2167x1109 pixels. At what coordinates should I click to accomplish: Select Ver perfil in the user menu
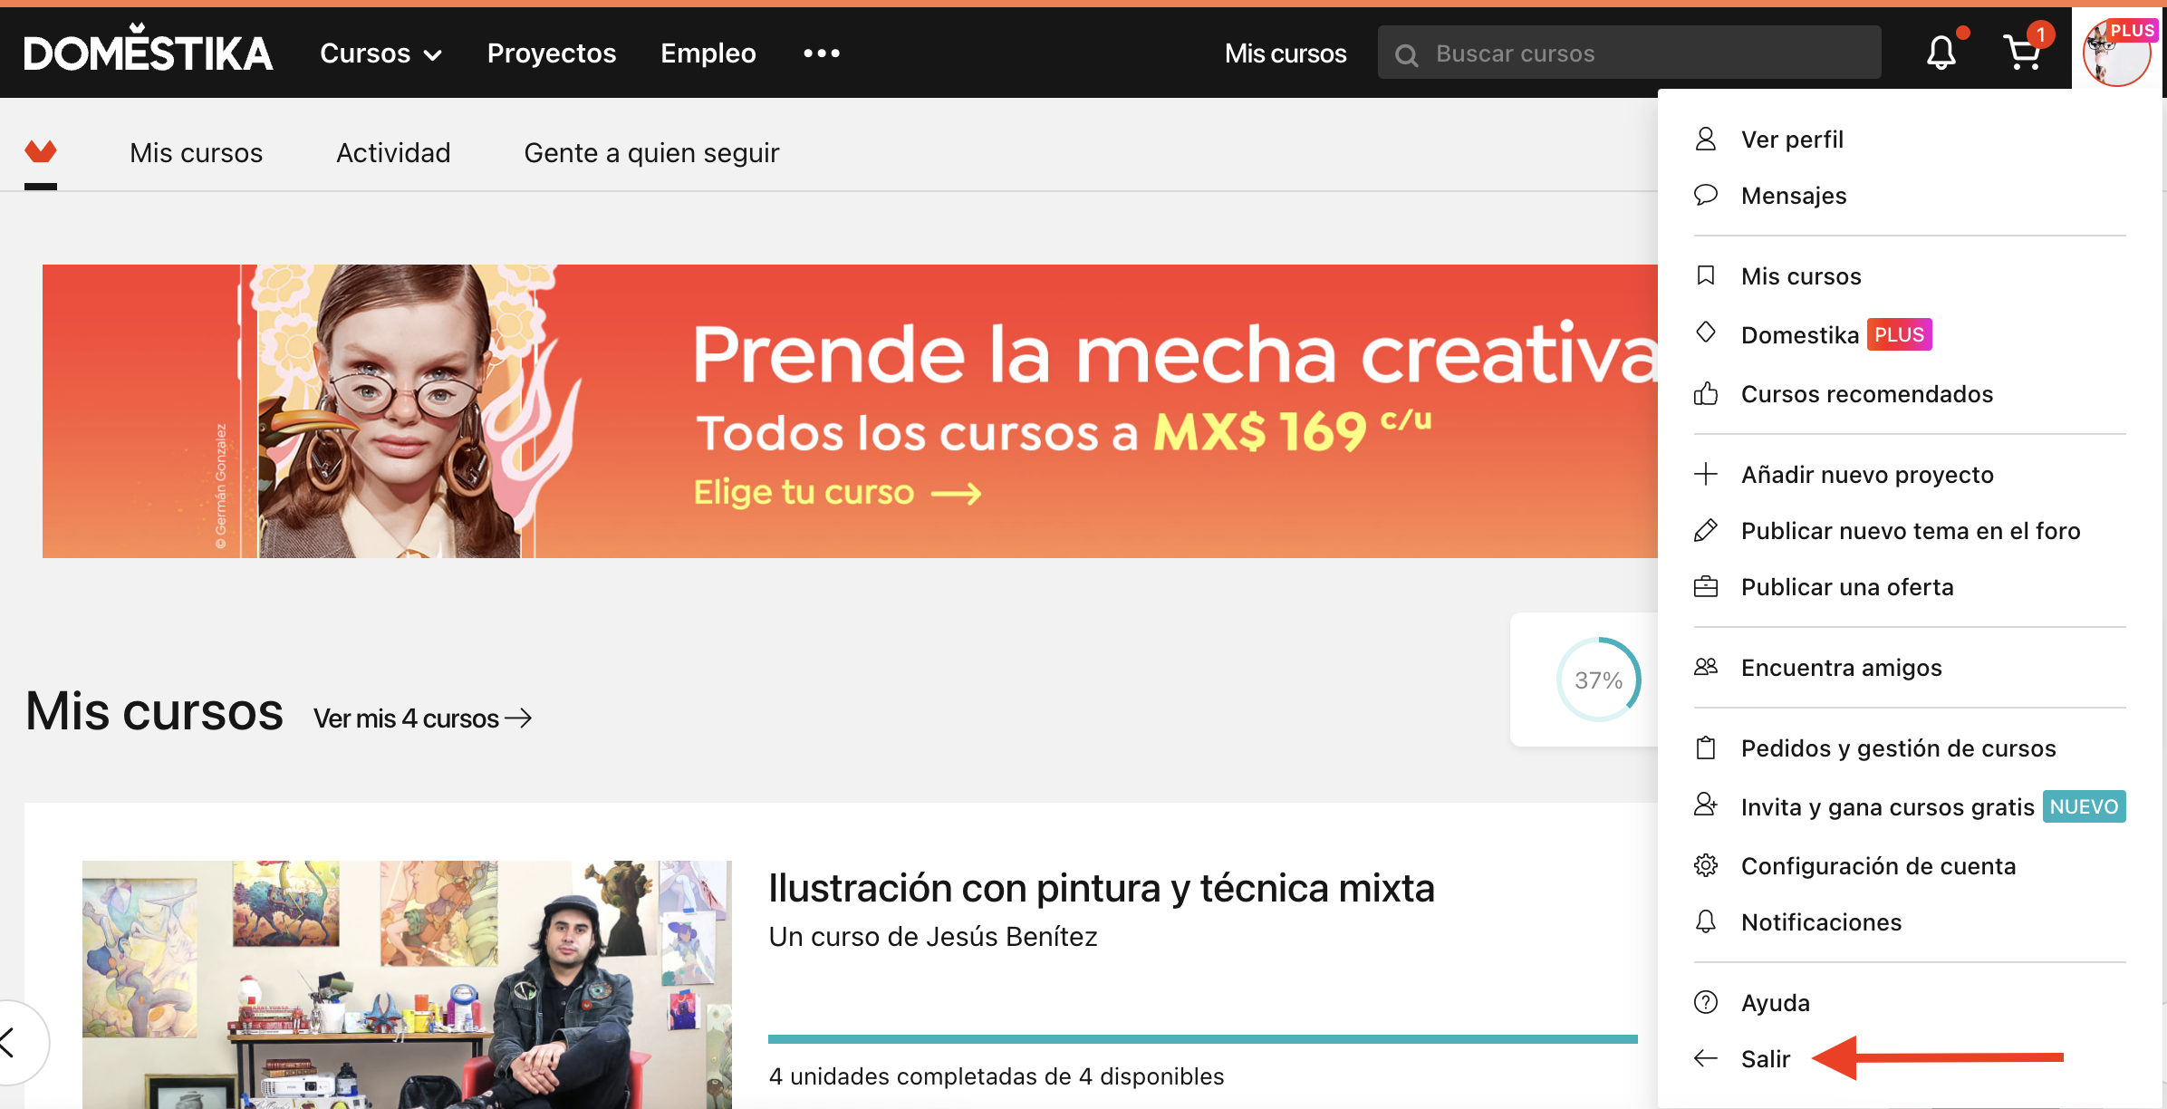pos(1792,140)
